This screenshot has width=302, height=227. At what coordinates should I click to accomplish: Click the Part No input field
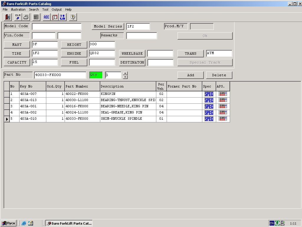60,75
